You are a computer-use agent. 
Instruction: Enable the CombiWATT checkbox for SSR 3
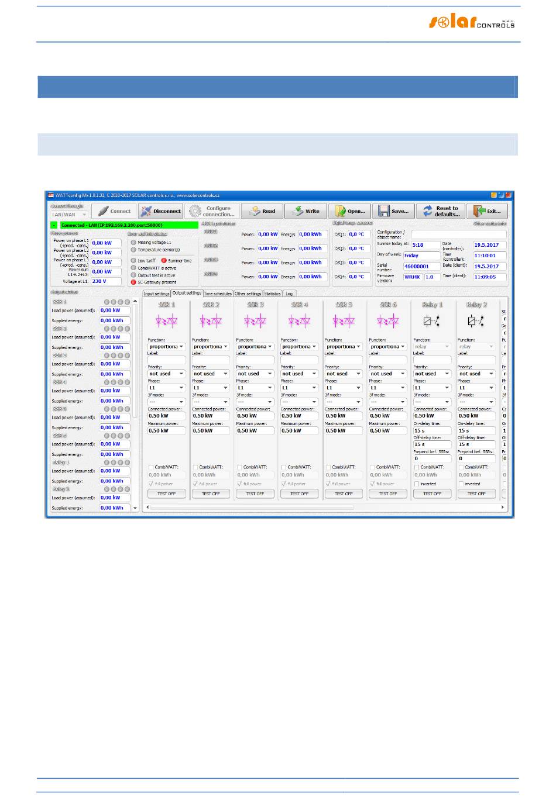tap(240, 467)
